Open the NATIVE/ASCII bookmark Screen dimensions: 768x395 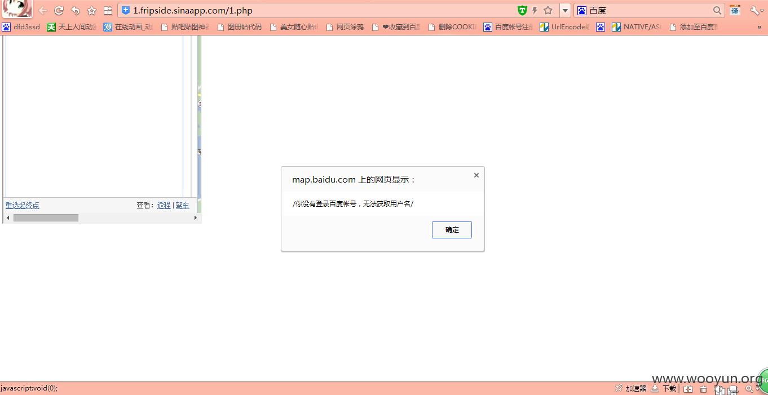pyautogui.click(x=637, y=27)
